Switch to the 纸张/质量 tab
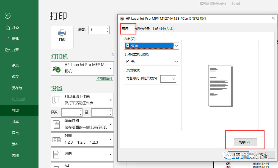The width and height of the screenshot is (278, 168). coord(142,29)
